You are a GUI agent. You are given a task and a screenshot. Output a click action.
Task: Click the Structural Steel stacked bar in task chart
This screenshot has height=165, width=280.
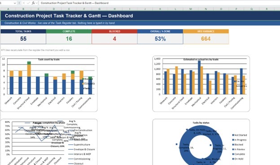[x=29, y=78]
